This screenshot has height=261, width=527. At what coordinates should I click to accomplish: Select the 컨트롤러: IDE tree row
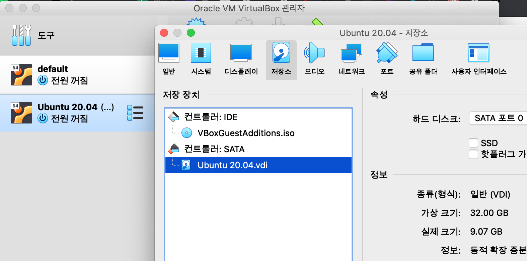click(x=258, y=117)
